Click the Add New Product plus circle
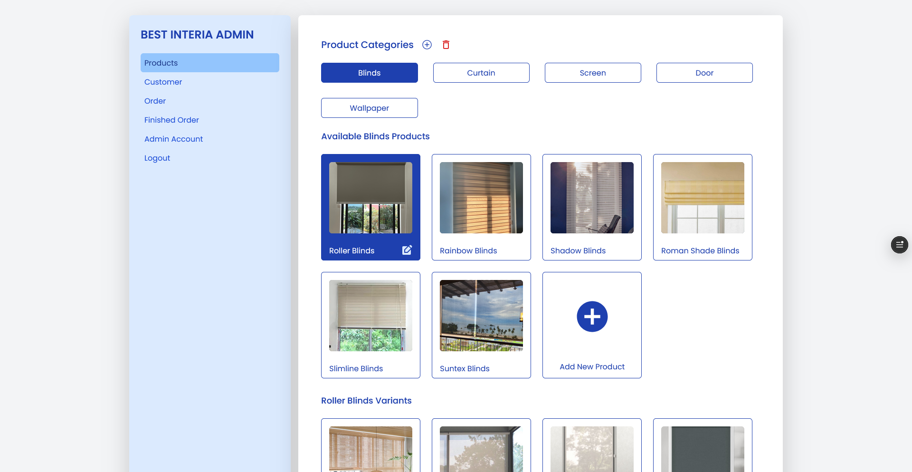Image resolution: width=912 pixels, height=472 pixels. click(x=592, y=317)
